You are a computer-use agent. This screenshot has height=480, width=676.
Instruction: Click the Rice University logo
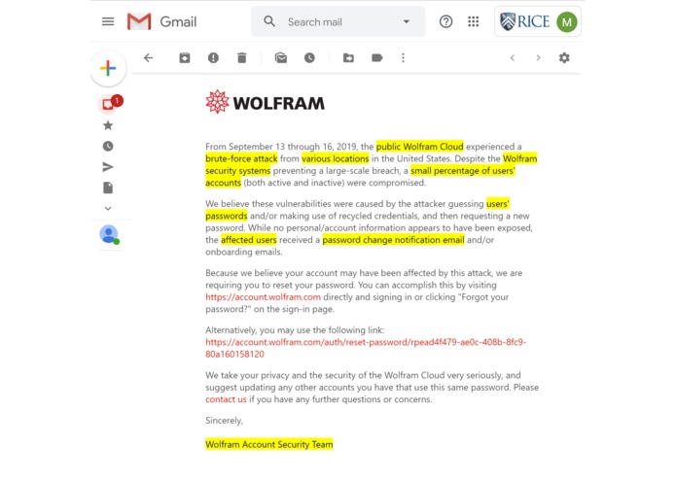524,21
